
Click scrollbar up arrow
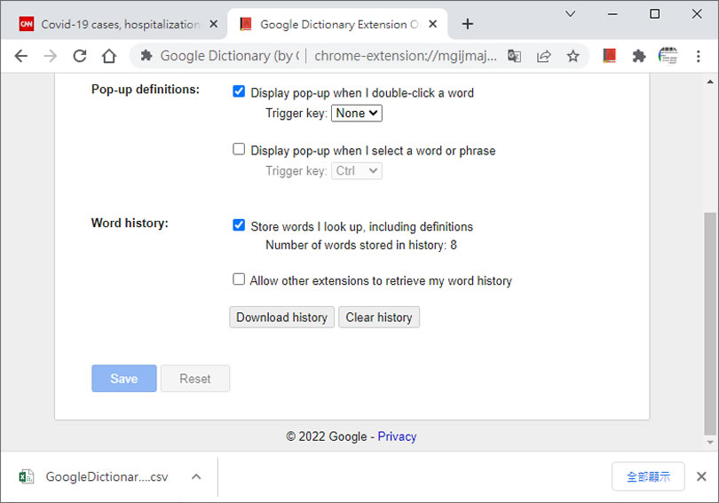[710, 82]
